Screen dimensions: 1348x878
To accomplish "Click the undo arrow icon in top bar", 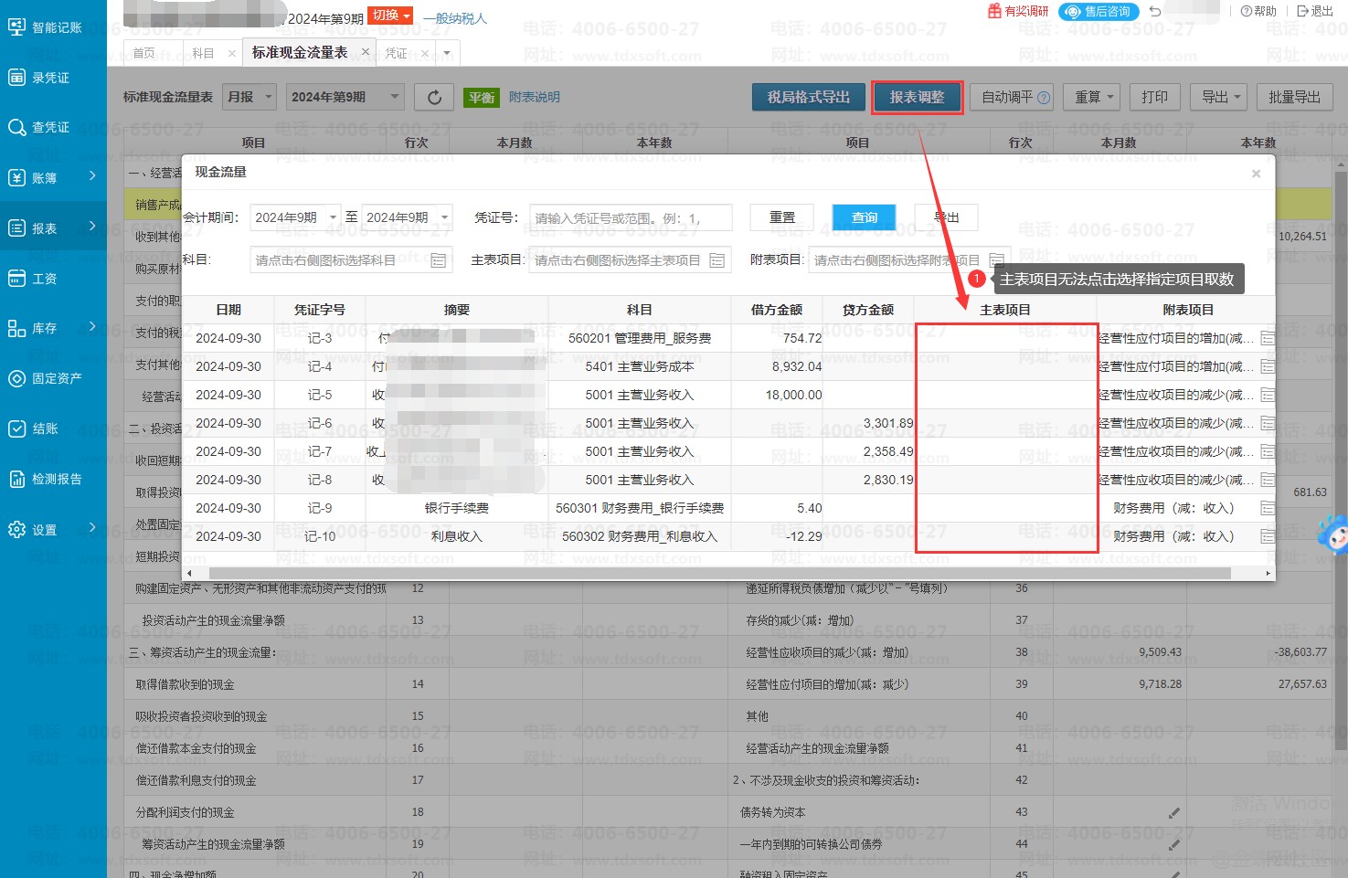I will [x=1155, y=11].
